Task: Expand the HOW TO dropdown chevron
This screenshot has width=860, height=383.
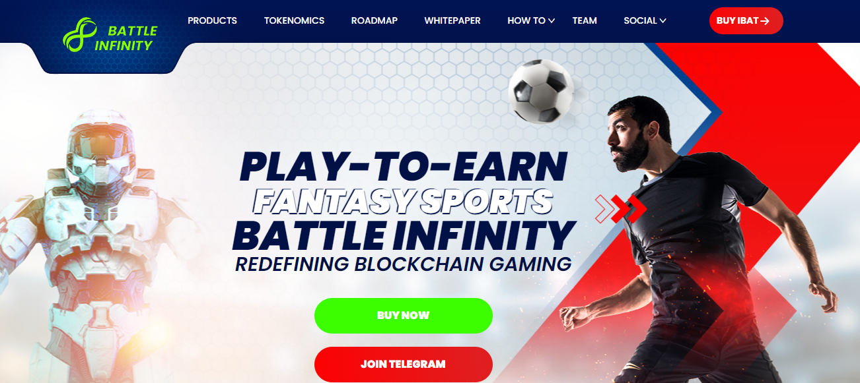Action: coord(552,21)
